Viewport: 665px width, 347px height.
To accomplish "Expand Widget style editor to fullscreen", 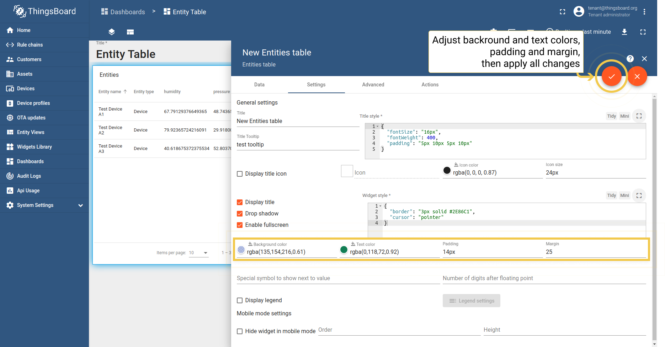I will tap(639, 195).
